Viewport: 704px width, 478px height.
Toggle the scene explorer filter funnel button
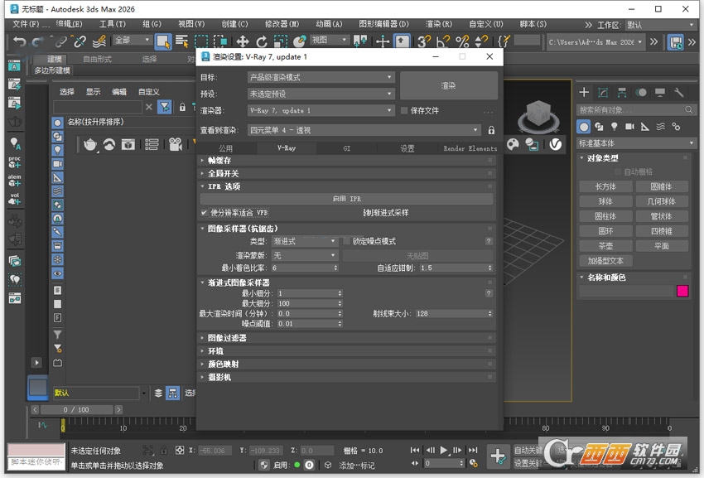165,107
